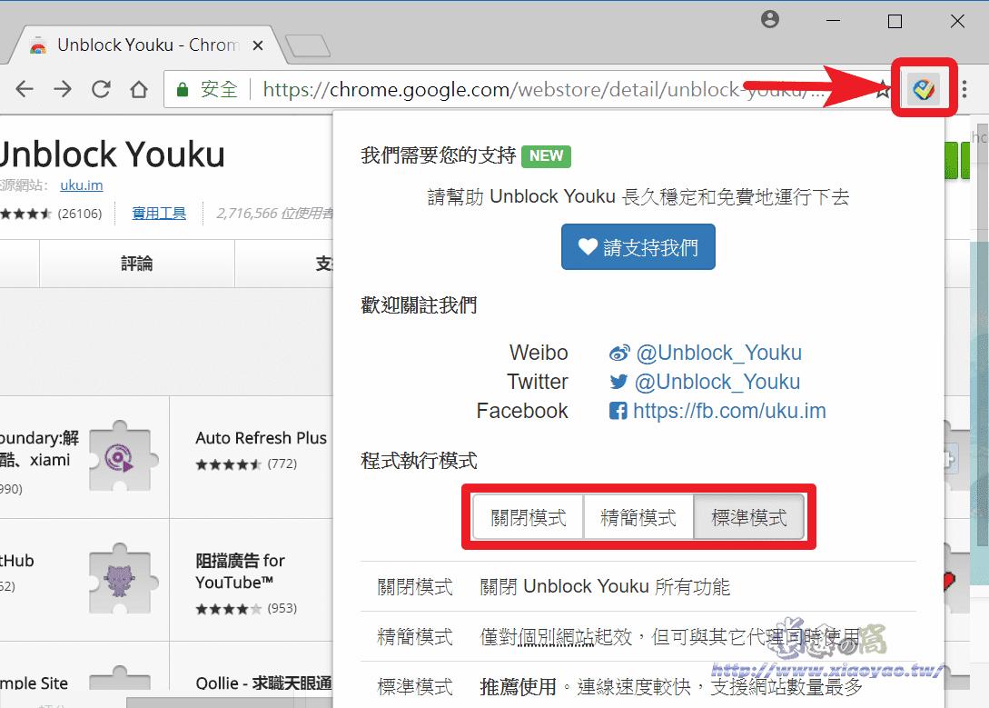This screenshot has width=989, height=708.
Task: Click 關閉 Unblock Youku 所有功能 description
Action: [x=605, y=587]
